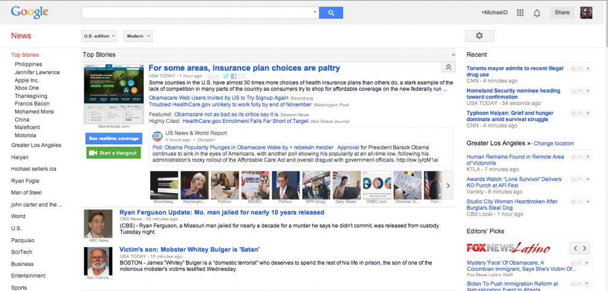Expand options arrow for Toronto mayor story
The height and width of the screenshot is (291, 608).
[x=588, y=69]
